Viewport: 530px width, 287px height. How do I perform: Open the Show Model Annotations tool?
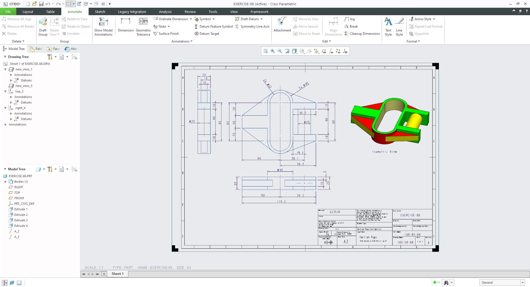click(x=103, y=26)
